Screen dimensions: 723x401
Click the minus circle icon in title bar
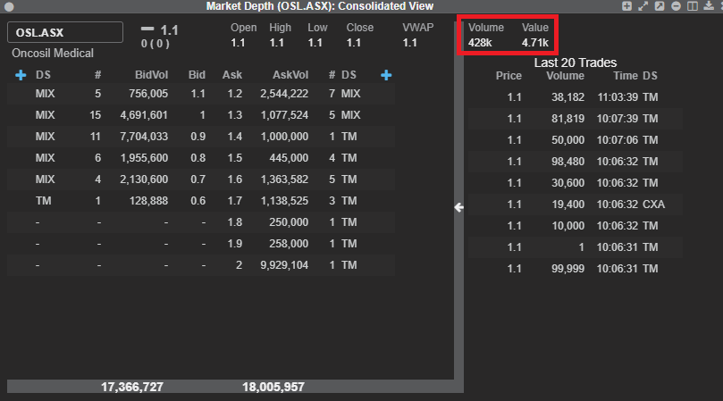click(676, 6)
